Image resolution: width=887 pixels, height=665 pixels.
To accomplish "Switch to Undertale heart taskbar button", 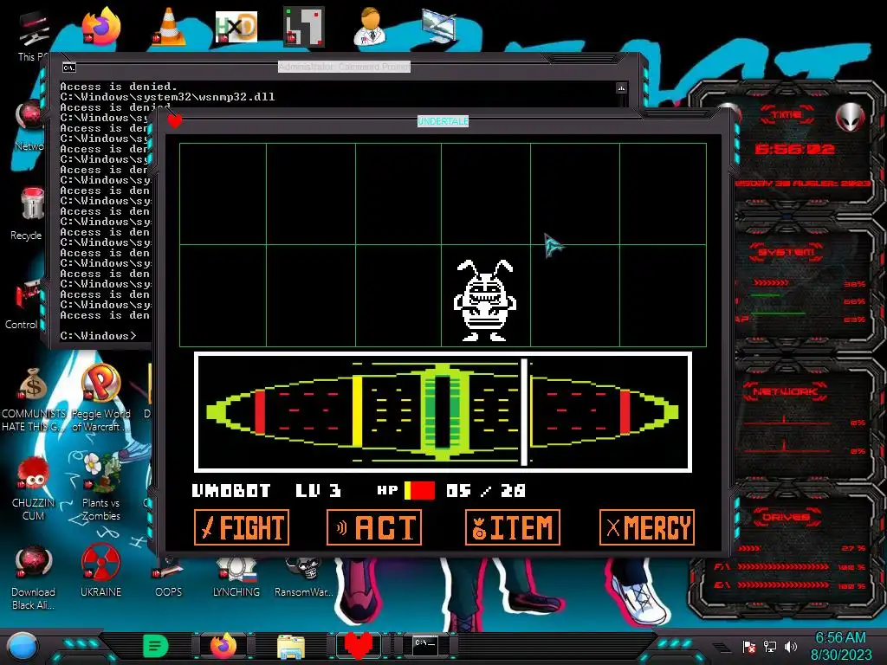I will tap(358, 646).
